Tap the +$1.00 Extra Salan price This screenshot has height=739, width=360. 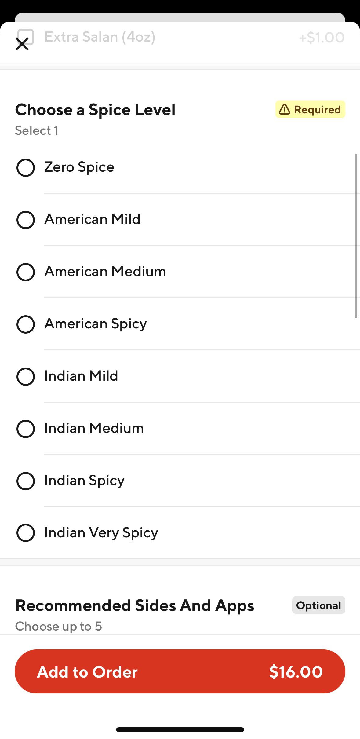pyautogui.click(x=322, y=38)
